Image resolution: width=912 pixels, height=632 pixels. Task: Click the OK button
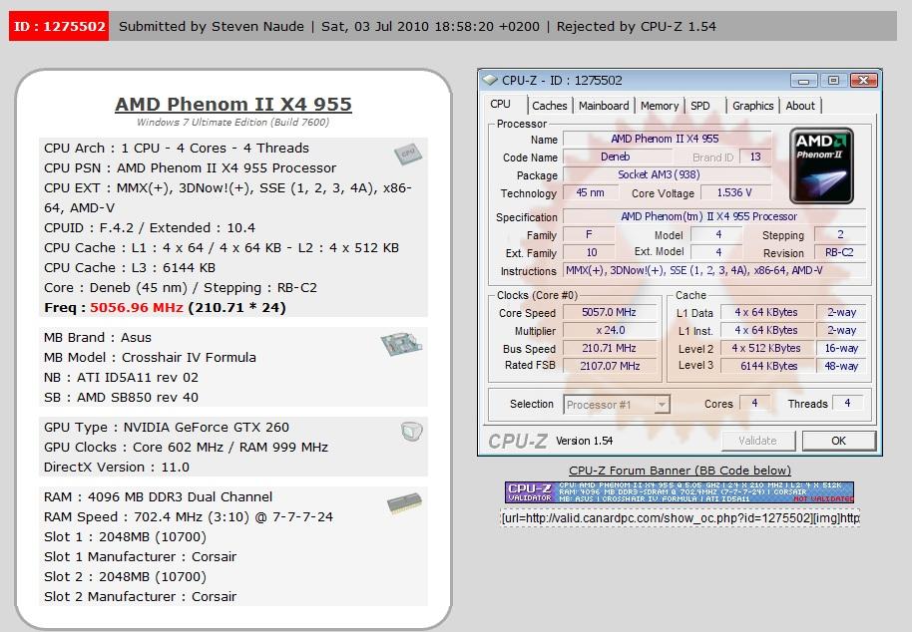click(839, 441)
